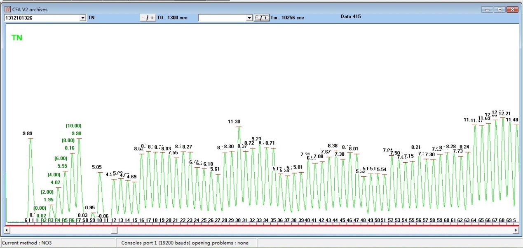Image resolution: width=523 pixels, height=248 pixels.
Task: Click the Current method : NO3 status text
Action: click(27, 243)
